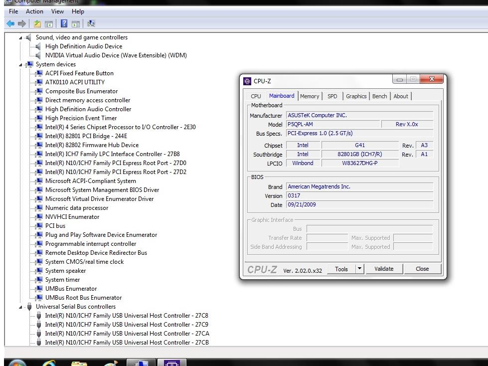Click the USB icon beside Host Controller - 27C8
This screenshot has height=366, width=488.
tap(39, 316)
